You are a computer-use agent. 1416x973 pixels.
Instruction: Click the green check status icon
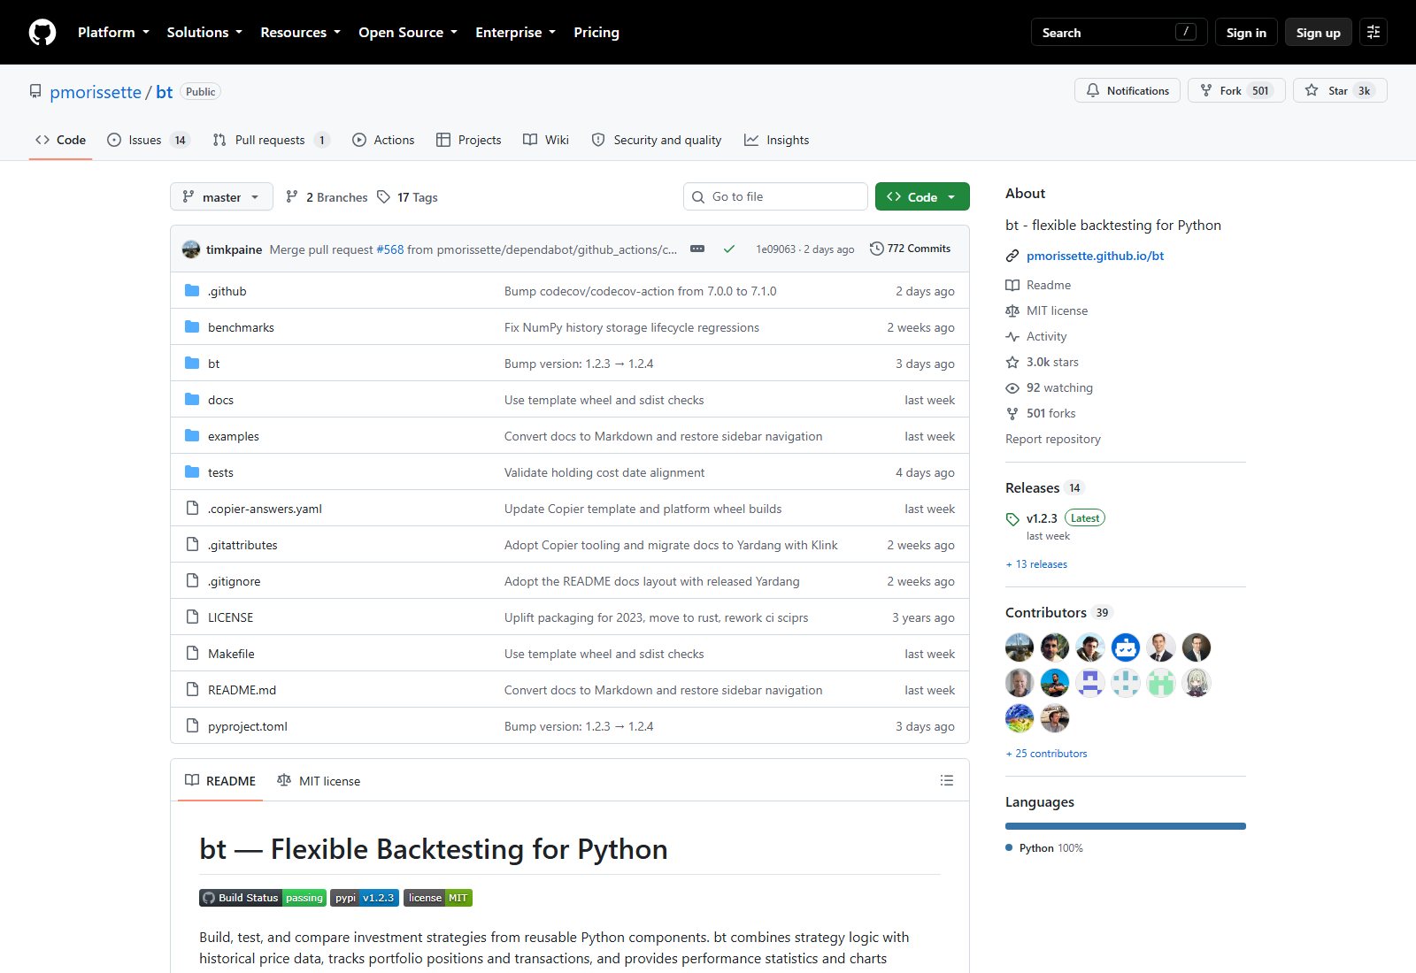pos(729,249)
